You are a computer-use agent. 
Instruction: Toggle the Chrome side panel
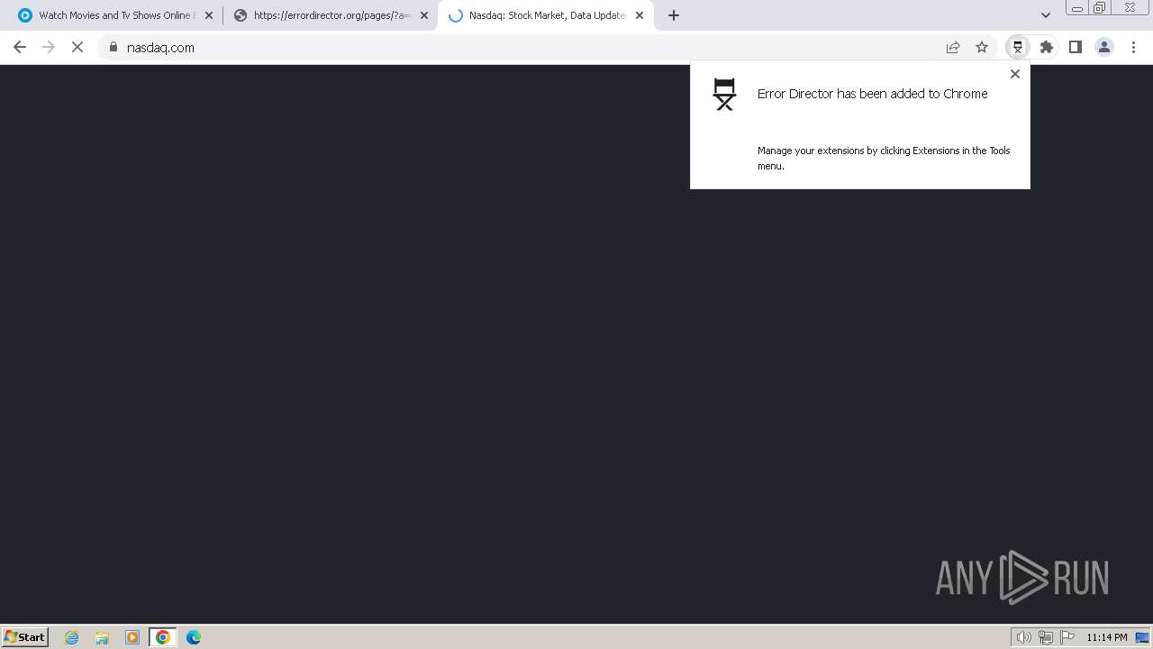1076,47
